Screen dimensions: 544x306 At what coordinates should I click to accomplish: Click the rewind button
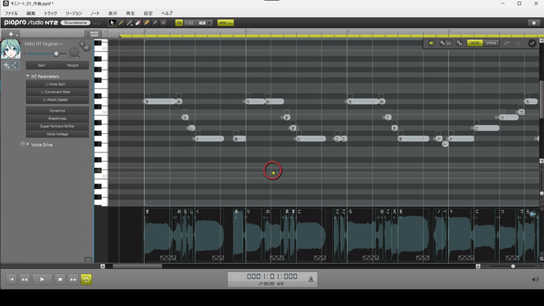pos(24,279)
